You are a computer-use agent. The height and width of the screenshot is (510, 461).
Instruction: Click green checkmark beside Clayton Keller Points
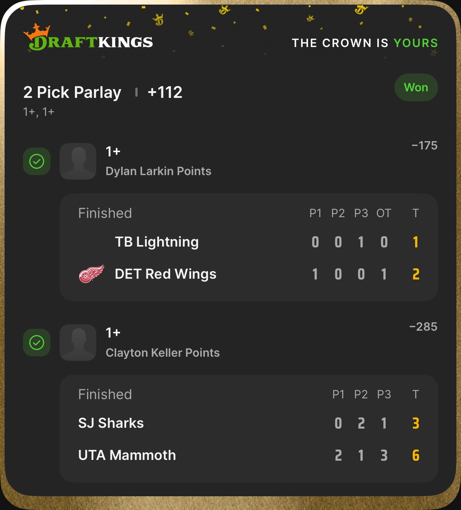(x=37, y=343)
